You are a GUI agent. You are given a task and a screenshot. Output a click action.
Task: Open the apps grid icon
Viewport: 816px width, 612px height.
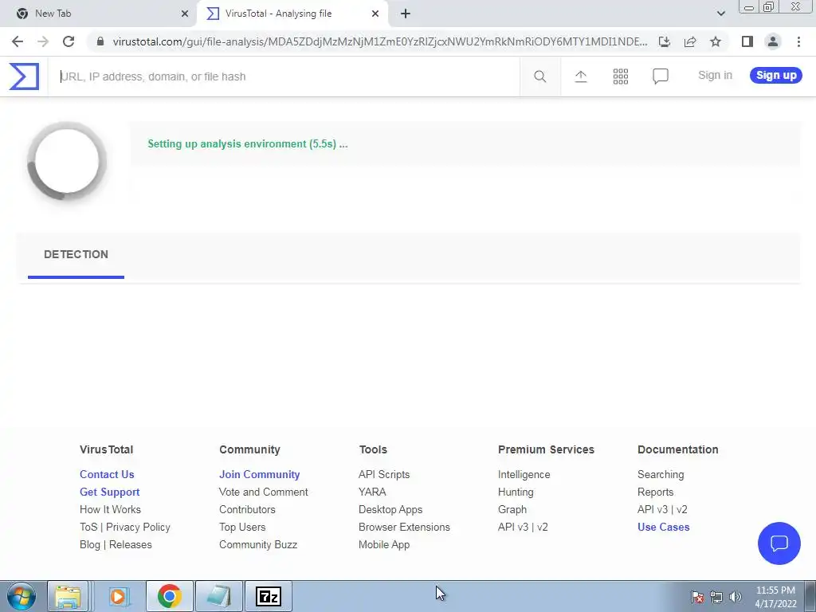tap(620, 76)
